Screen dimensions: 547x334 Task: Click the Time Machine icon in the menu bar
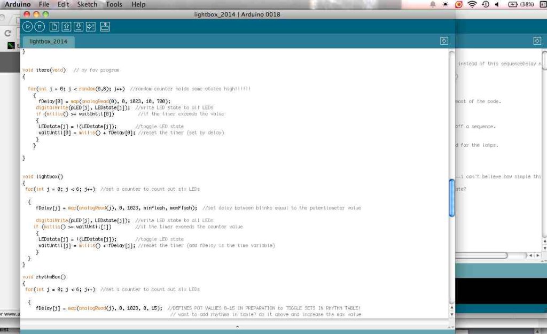485,4
